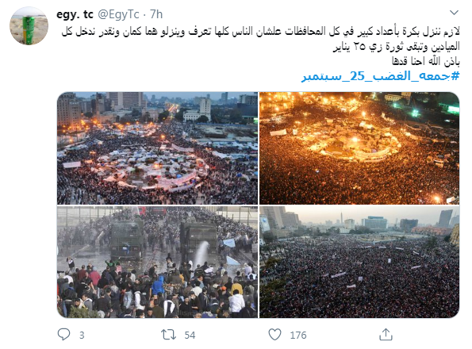Click the reply speech bubble icon
The image size is (472, 349).
pos(63,334)
